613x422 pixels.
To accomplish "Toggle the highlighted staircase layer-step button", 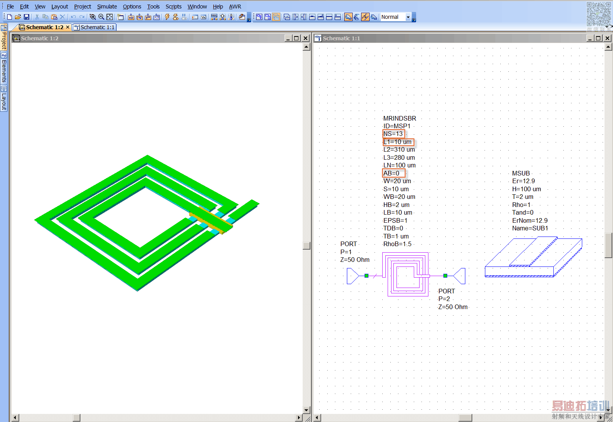I will (x=365, y=17).
